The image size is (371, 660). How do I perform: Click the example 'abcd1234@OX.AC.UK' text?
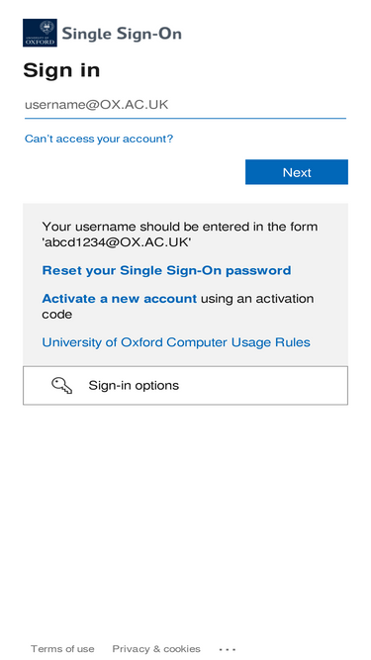pyautogui.click(x=116, y=242)
